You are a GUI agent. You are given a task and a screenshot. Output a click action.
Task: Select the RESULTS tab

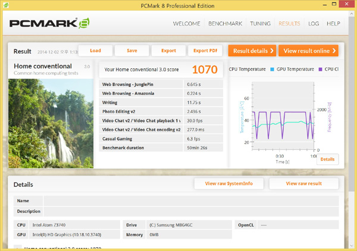pyautogui.click(x=289, y=24)
